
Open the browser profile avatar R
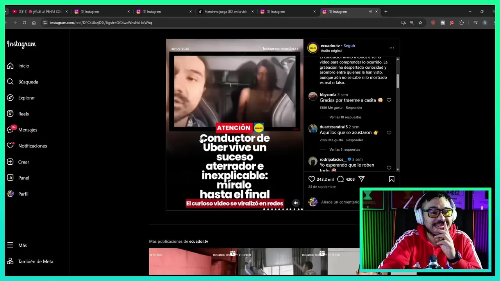click(485, 23)
